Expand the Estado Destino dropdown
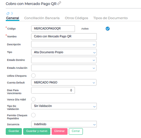 coord(64,60)
